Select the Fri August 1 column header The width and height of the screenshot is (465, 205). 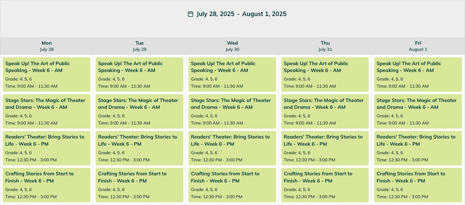[418, 46]
